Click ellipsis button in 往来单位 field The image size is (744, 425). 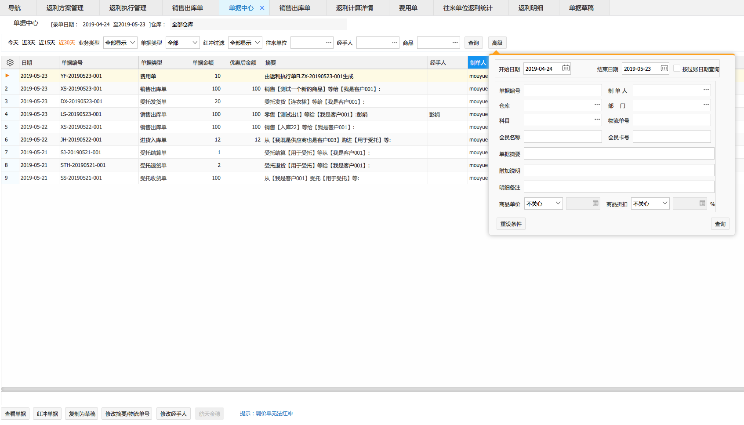[x=328, y=43]
